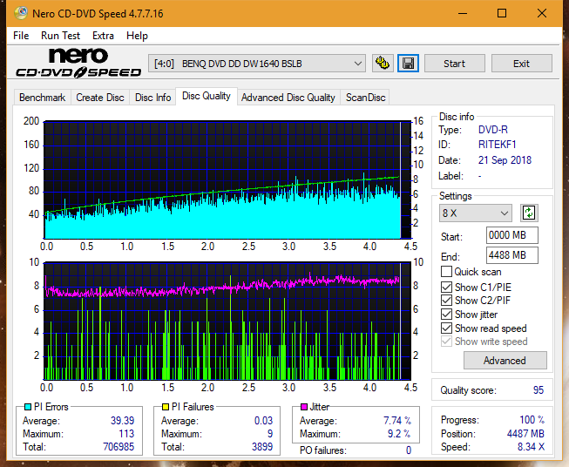Click the Position value 4487 MB
Image resolution: width=569 pixels, height=467 pixels.
(525, 434)
